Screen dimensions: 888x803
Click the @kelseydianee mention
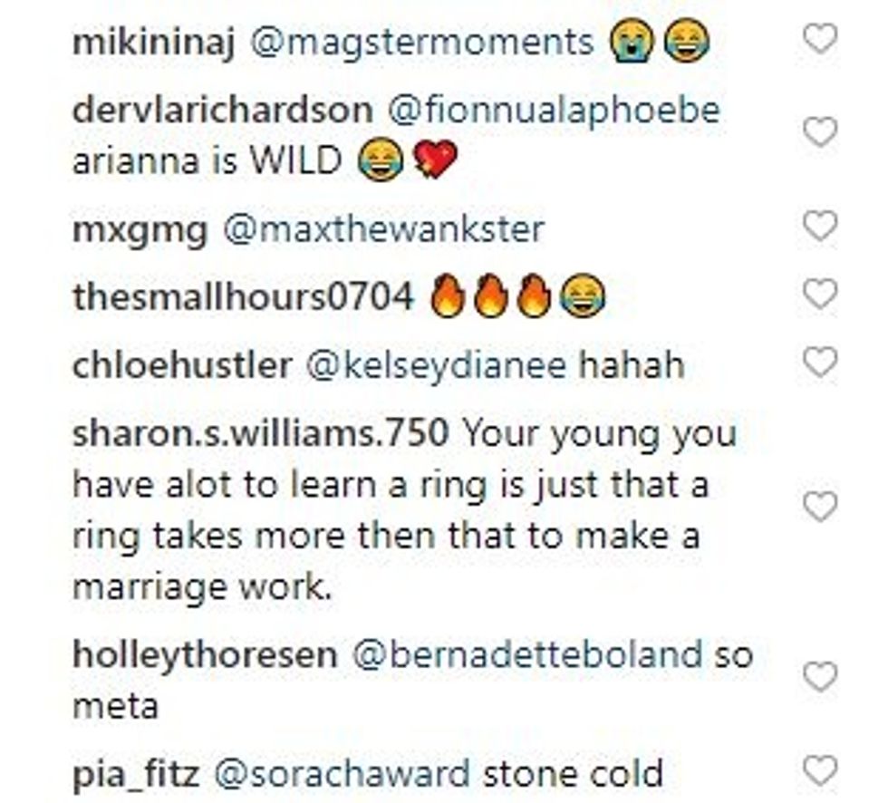pyautogui.click(x=438, y=366)
